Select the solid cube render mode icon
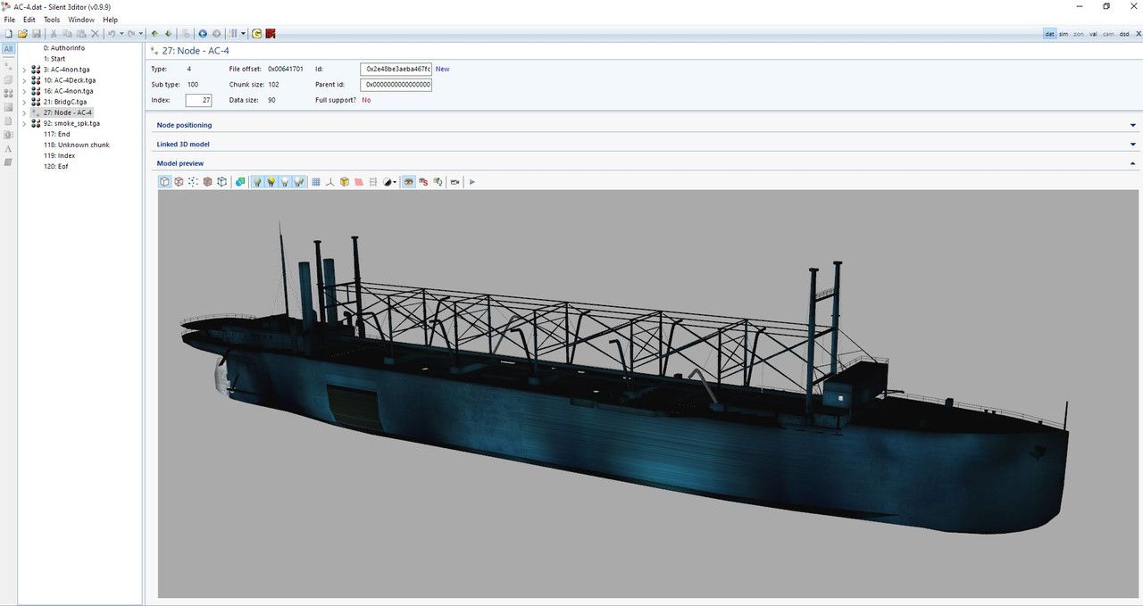Viewport: 1143px width, 606px height. 164,182
